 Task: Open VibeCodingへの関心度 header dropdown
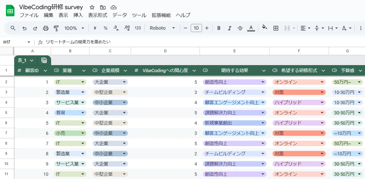click(194, 71)
